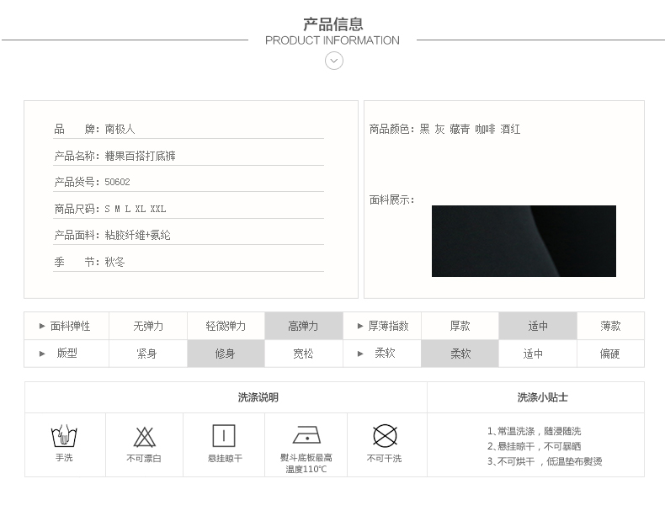Click the product number 50602 field

coord(117,183)
